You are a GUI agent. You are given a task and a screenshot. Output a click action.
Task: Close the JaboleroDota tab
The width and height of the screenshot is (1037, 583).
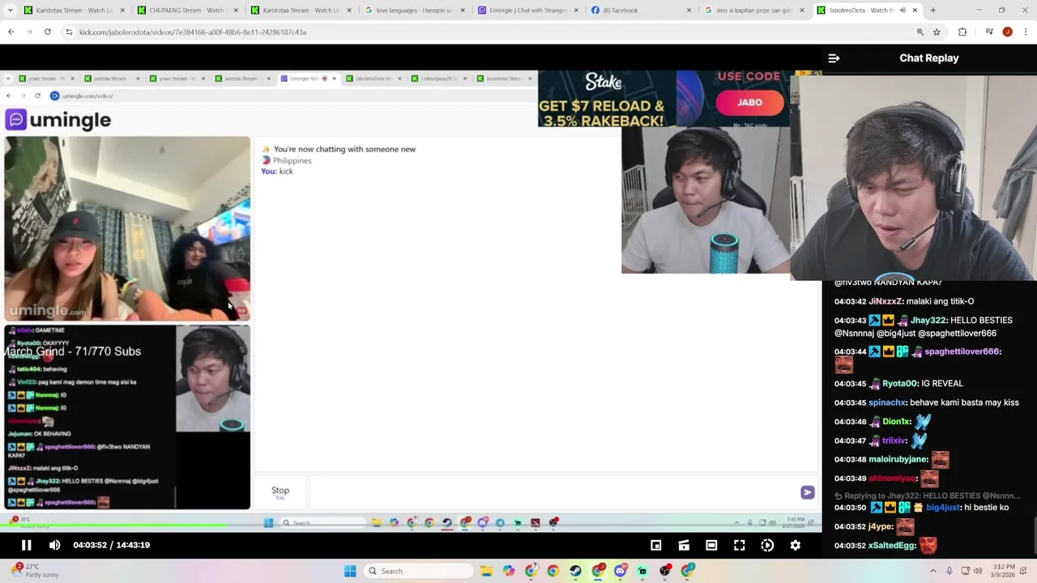click(x=915, y=11)
